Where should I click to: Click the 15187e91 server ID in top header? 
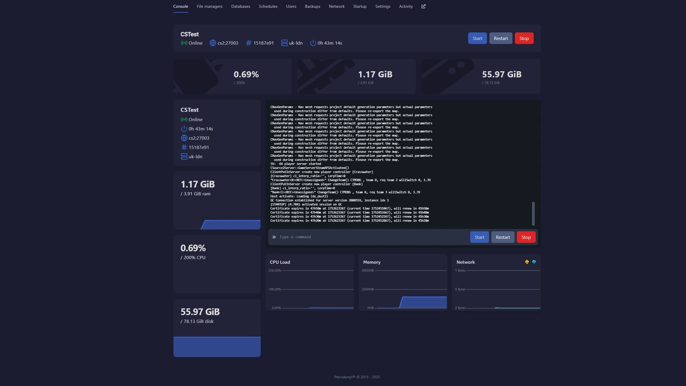click(x=263, y=43)
